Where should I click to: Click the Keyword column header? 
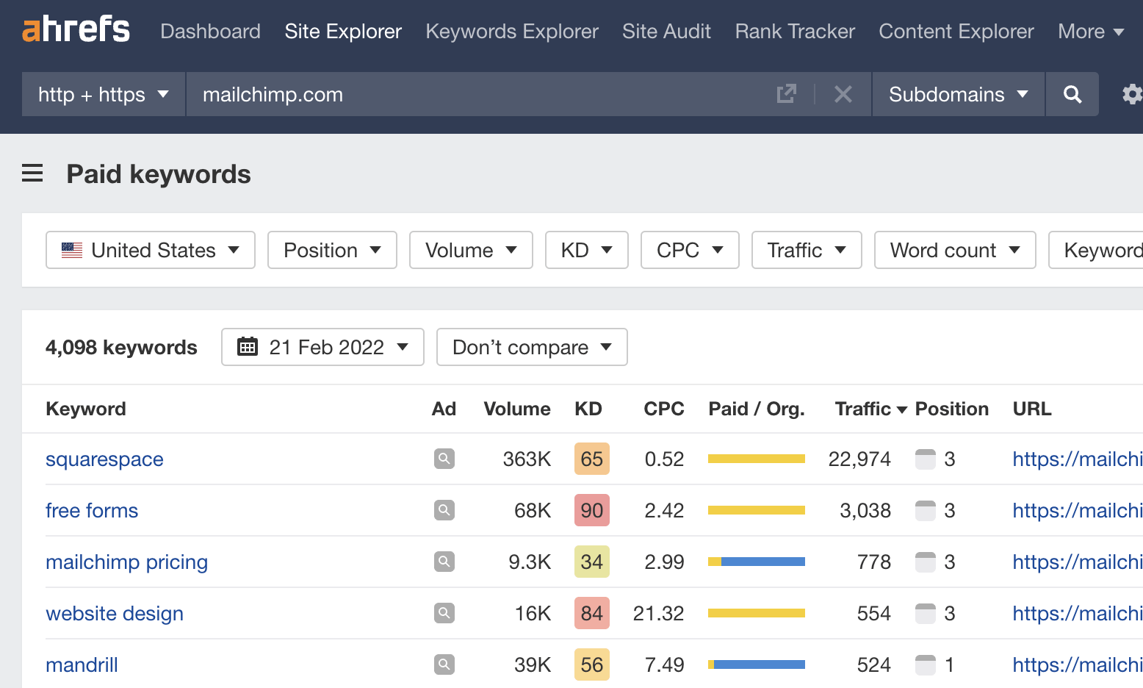[86, 409]
